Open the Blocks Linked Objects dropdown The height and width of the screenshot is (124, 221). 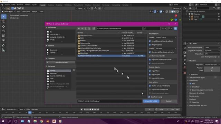click(166, 38)
